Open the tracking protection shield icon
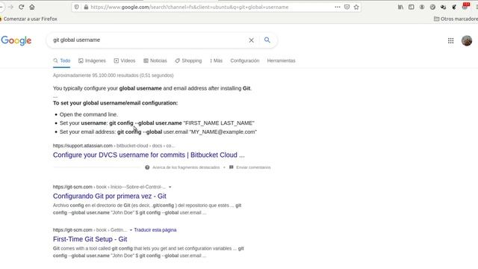478x269 pixels. pos(76,7)
